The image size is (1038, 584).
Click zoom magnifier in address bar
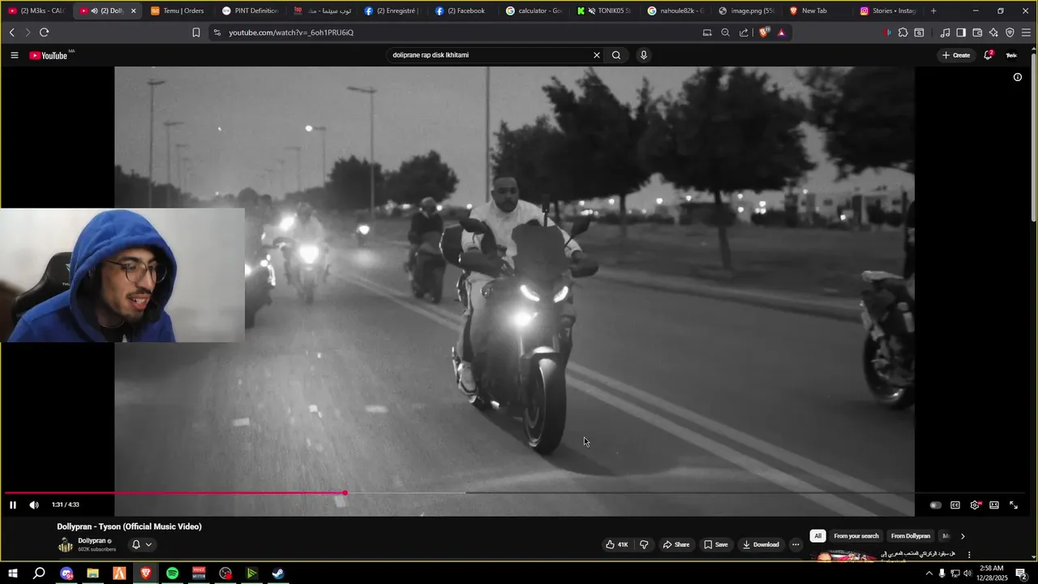pyautogui.click(x=726, y=32)
